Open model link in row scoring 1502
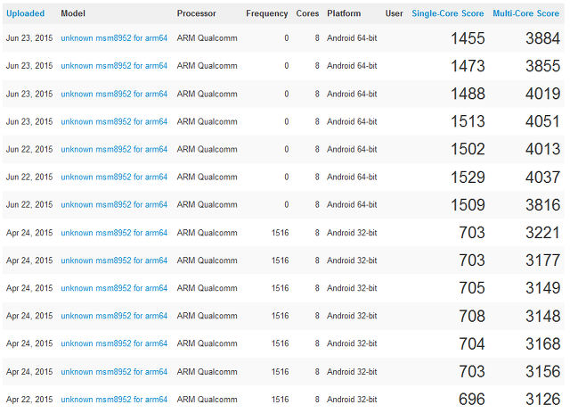 click(x=114, y=149)
